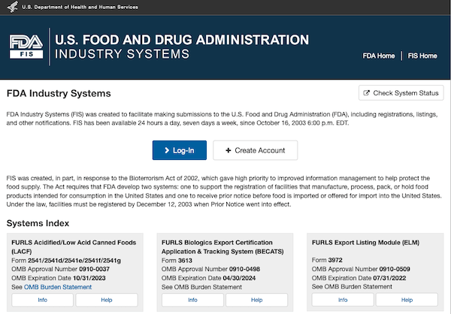This screenshot has width=451, height=314.
Task: Click the U.S. Food and Drug Administration title
Action: click(178, 39)
